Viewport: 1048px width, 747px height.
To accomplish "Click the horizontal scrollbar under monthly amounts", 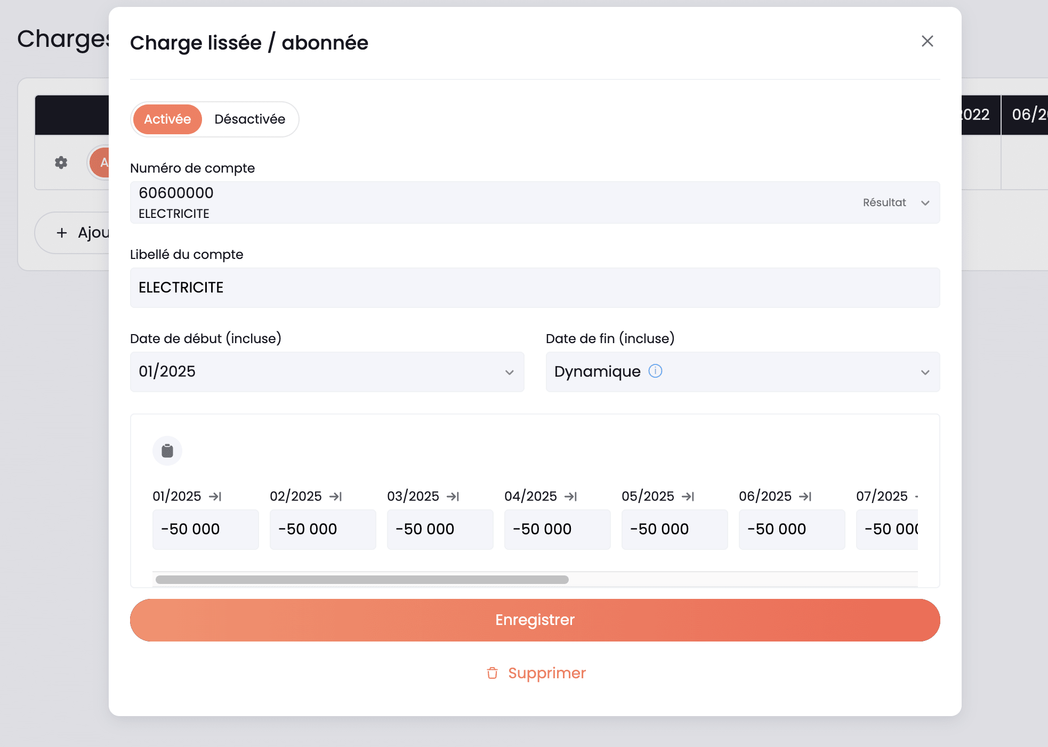I will point(362,580).
